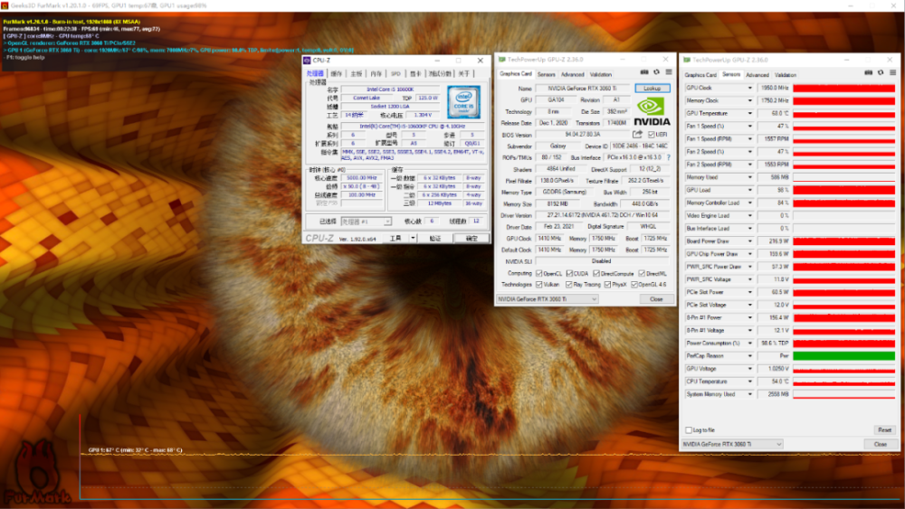Click the Lookup button in GPU-Z

click(x=653, y=89)
